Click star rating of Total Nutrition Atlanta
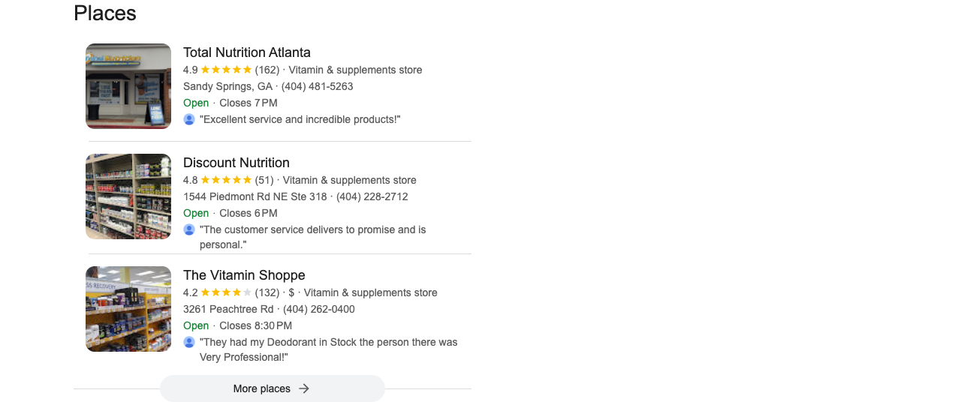 226,70
